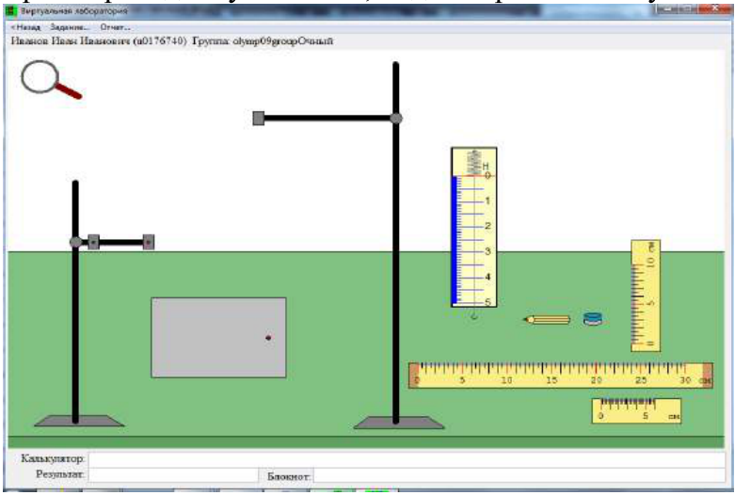Click the magnifying glass tool
The height and width of the screenshot is (495, 735).
click(51, 80)
